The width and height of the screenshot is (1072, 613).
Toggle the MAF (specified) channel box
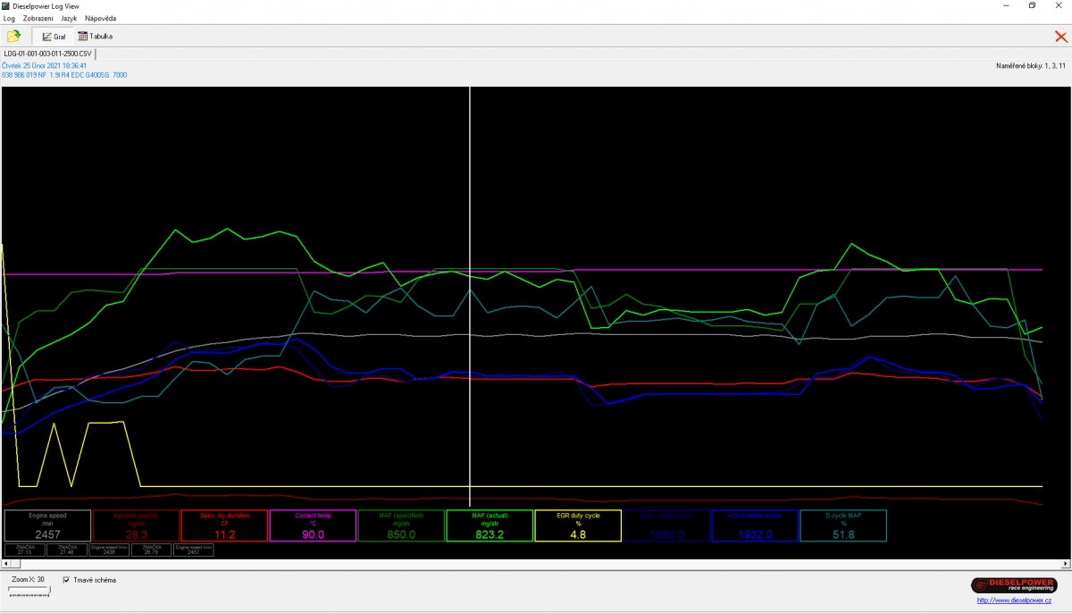tap(401, 525)
